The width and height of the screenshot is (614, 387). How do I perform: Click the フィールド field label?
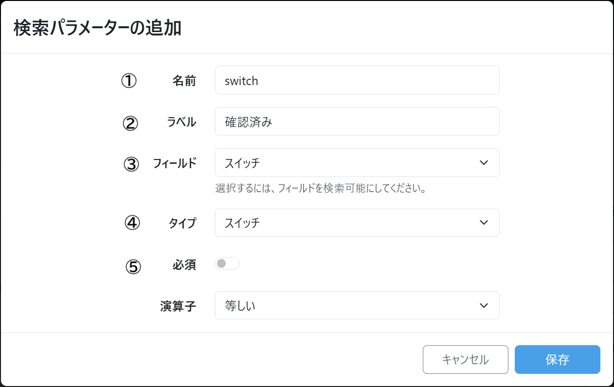coord(175,163)
